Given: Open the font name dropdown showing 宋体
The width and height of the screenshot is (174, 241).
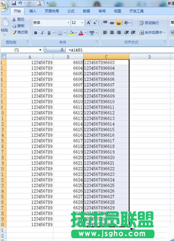Looking at the screenshot, I should 68,23.
